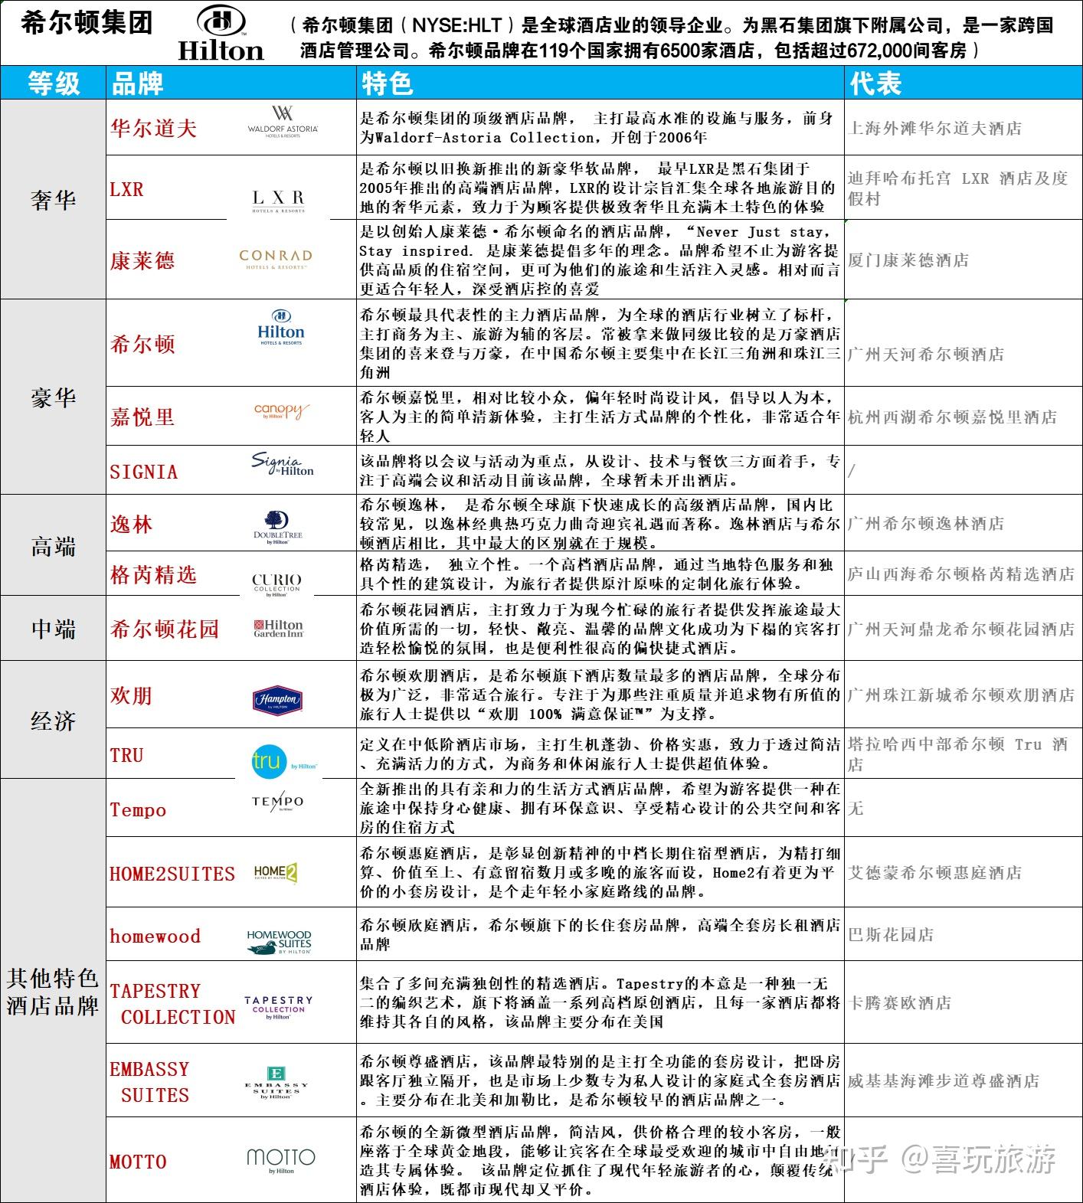Click the red TRU brand name text

[x=127, y=755]
